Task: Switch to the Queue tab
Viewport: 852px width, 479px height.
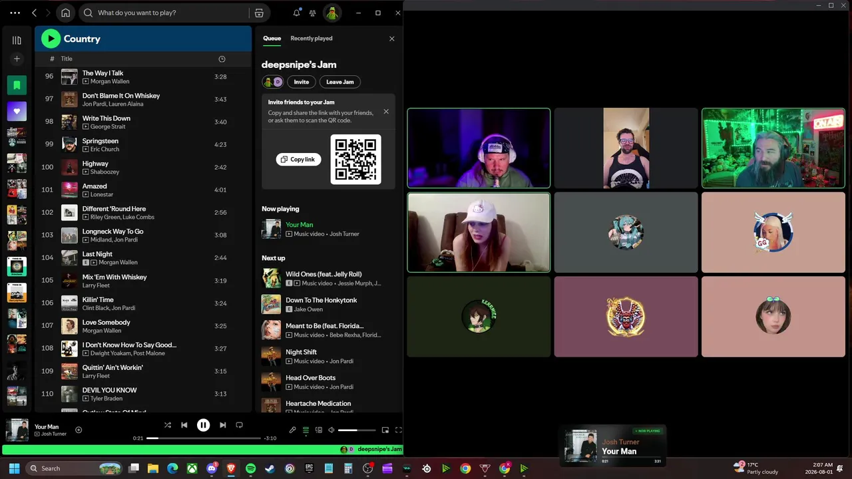Action: click(x=272, y=39)
